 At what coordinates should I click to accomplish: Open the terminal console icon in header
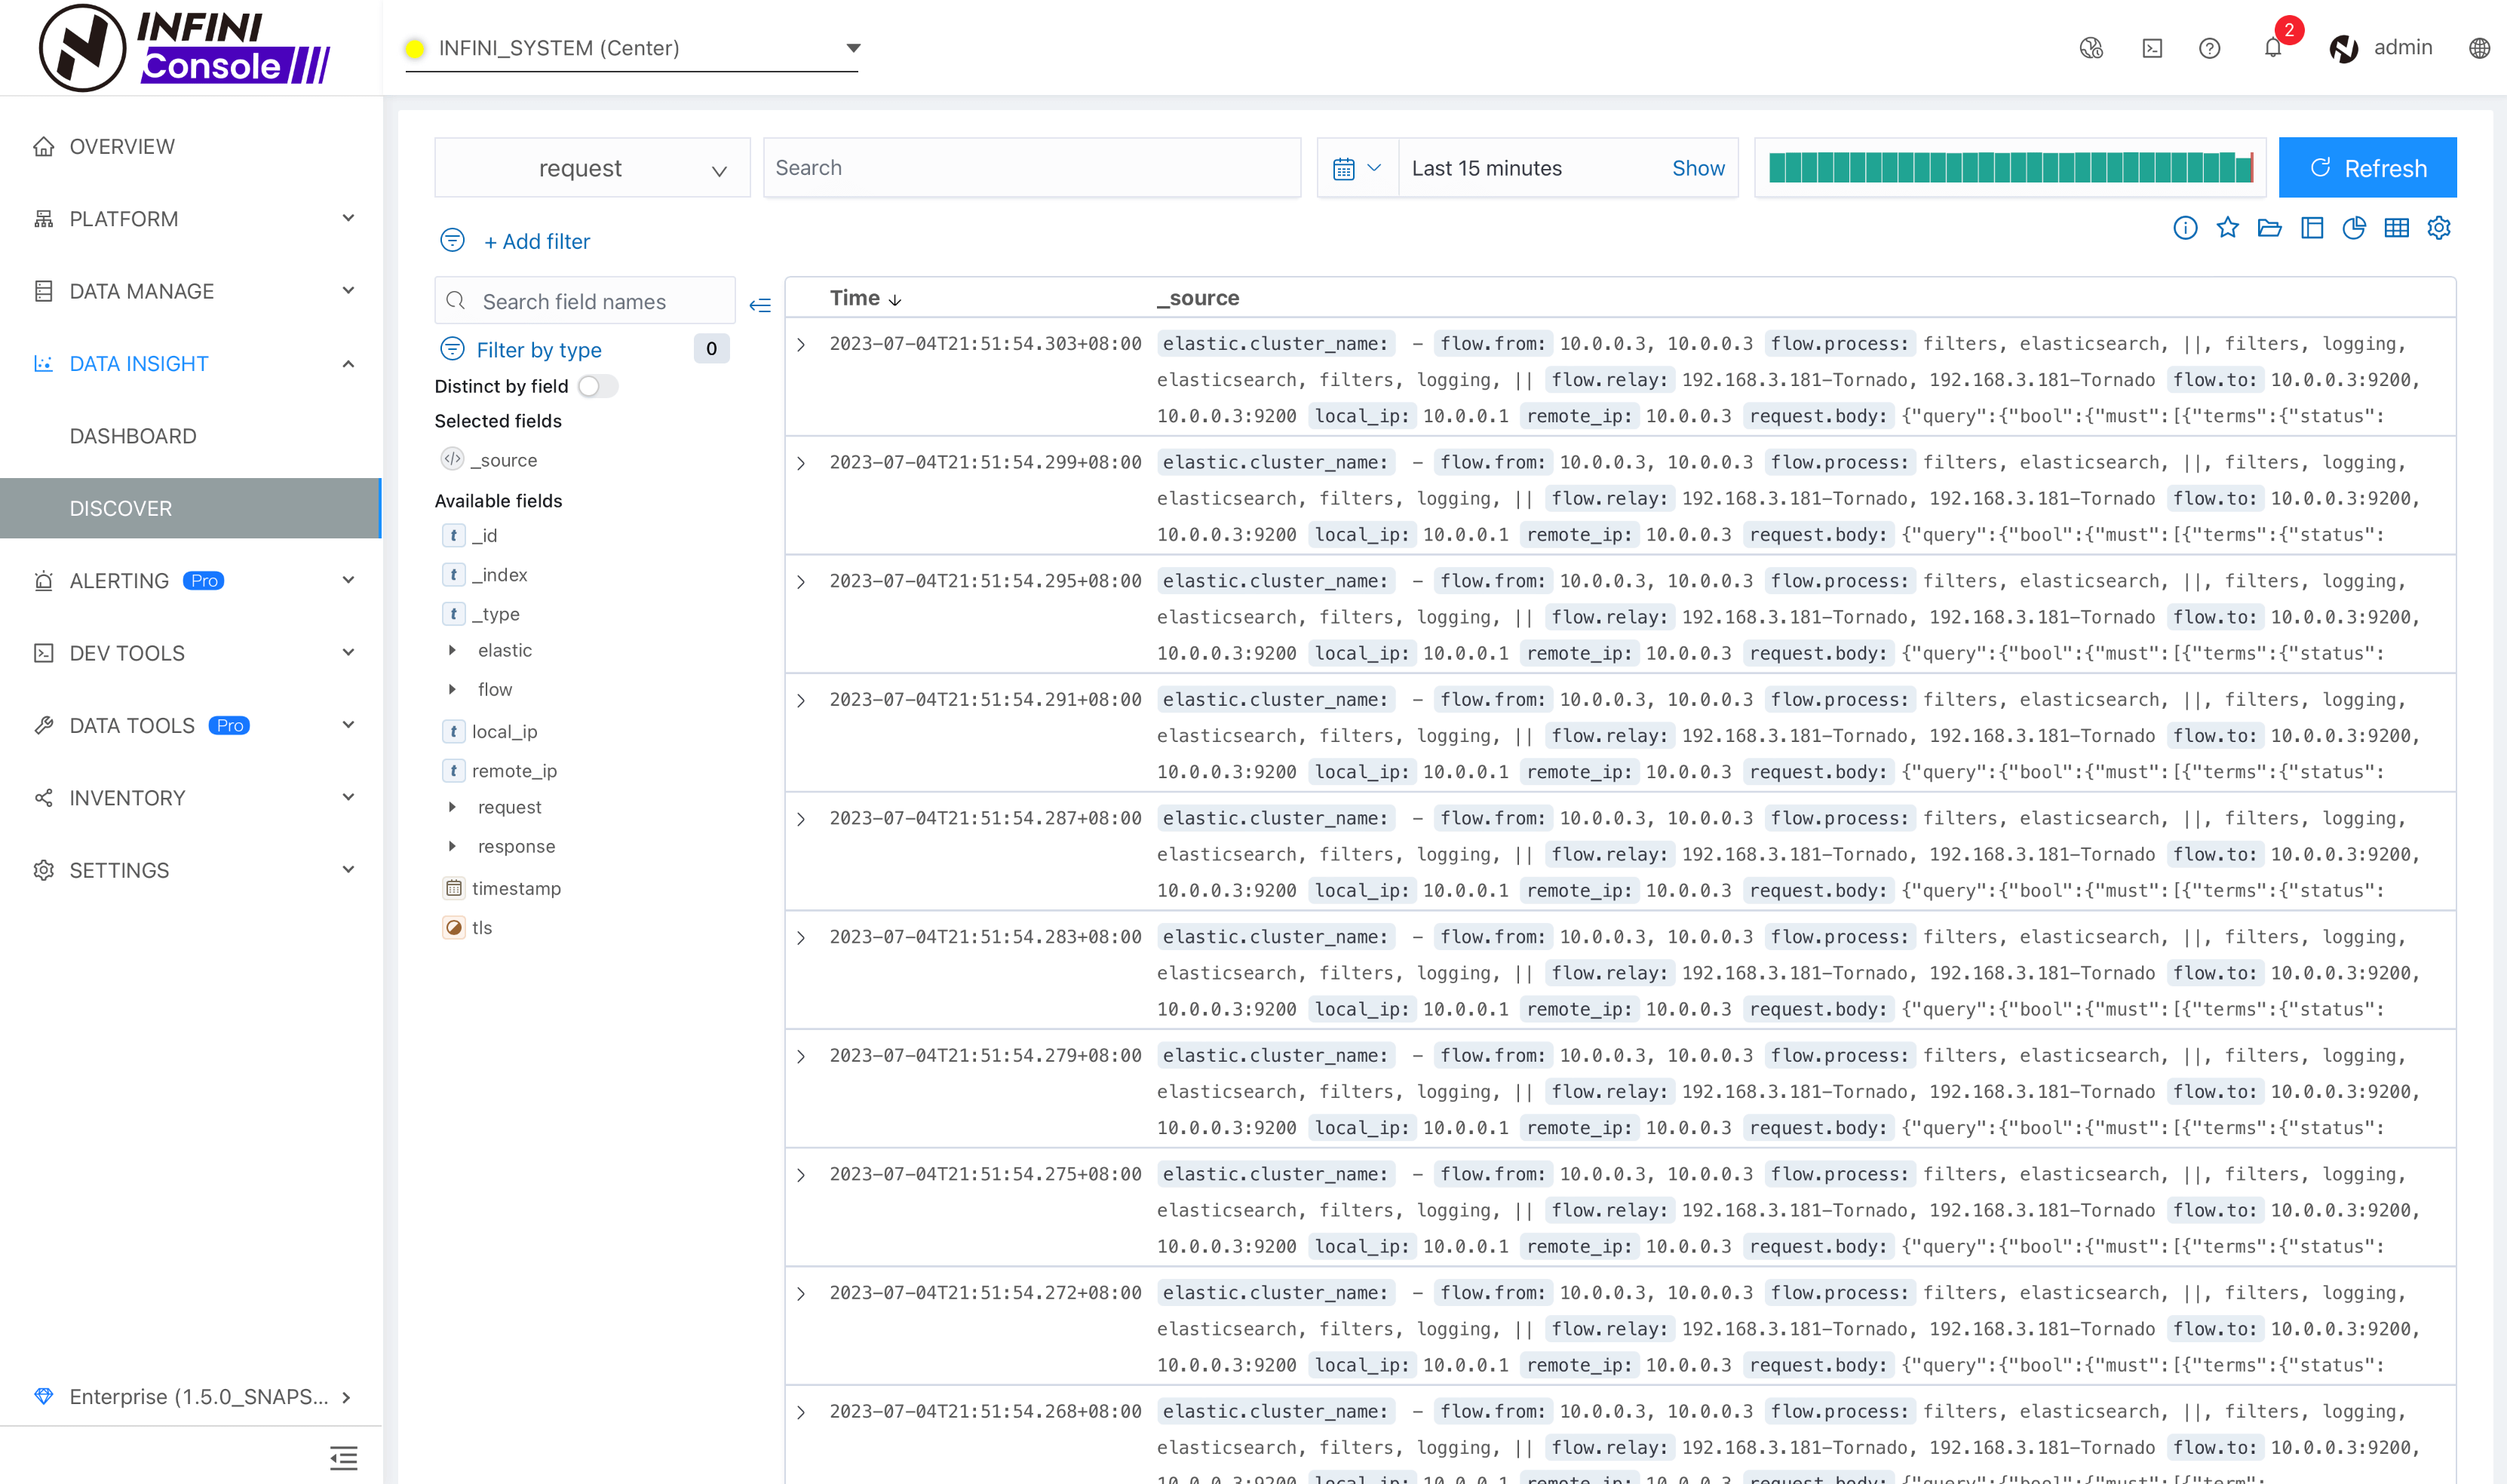[2153, 48]
